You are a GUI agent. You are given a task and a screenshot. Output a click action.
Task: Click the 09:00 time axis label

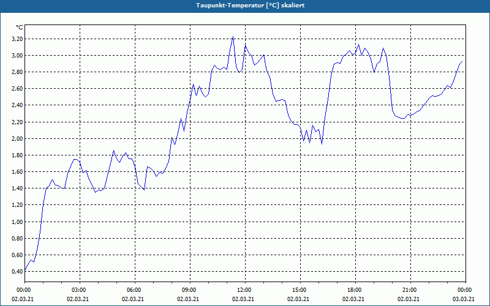pyautogui.click(x=190, y=290)
